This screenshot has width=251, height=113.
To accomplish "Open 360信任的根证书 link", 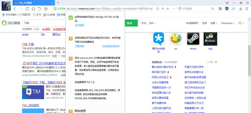I will point(111,46).
